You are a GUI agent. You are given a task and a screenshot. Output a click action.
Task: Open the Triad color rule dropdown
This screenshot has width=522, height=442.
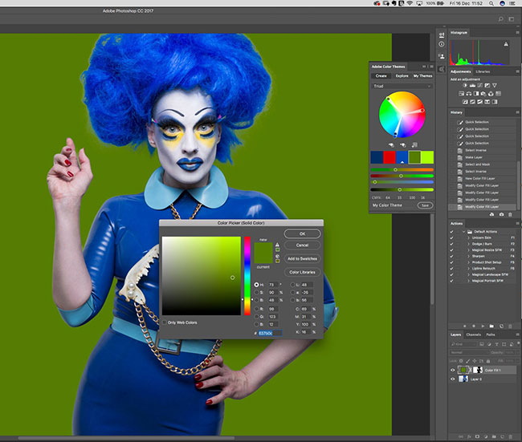[401, 85]
